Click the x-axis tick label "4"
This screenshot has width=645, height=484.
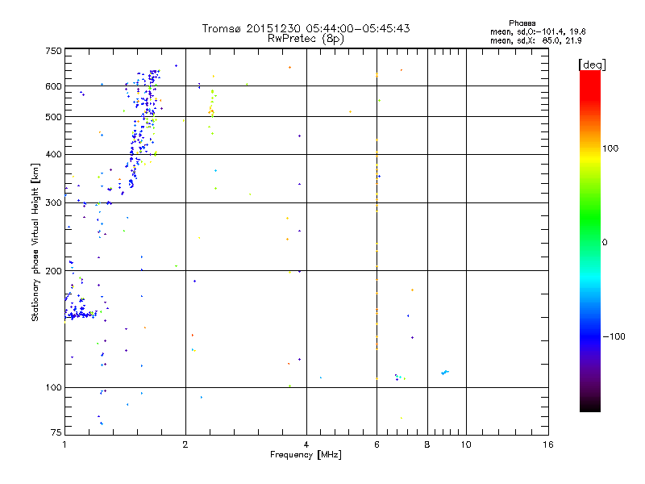point(306,444)
